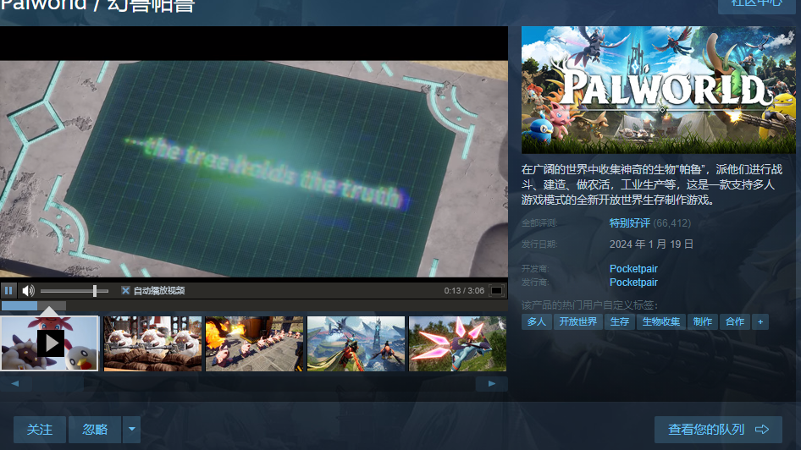Screen dimensions: 801x450
Task: Select the flamethrower screenshot thumbnail
Action: [x=254, y=343]
